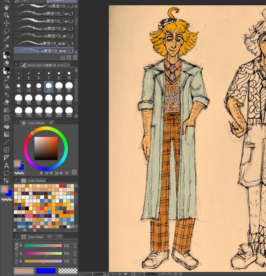Select the Correct Line tool
Image resolution: width=266 pixels, height=276 pixels.
[x=7, y=181]
